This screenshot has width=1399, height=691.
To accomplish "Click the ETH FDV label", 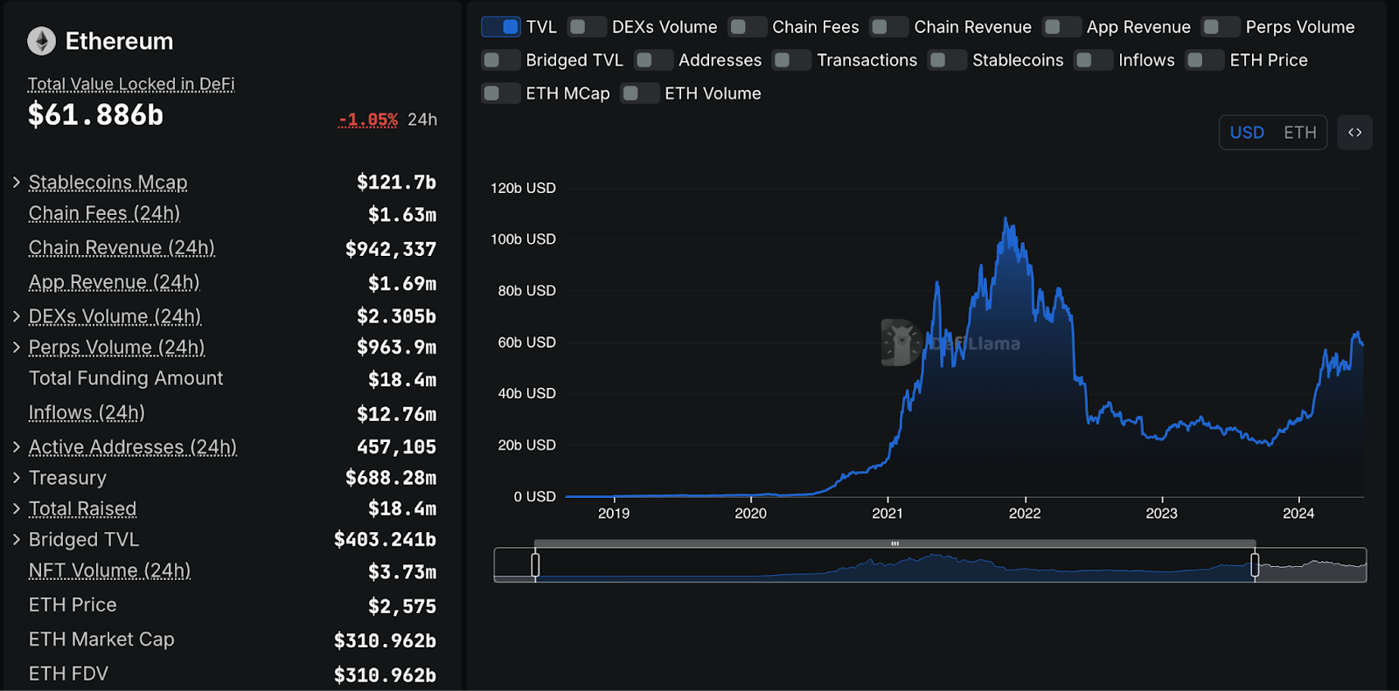I will point(68,674).
